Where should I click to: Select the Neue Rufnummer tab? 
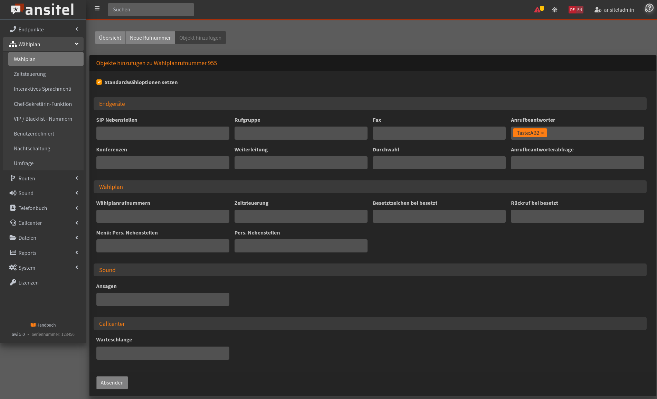click(x=150, y=38)
